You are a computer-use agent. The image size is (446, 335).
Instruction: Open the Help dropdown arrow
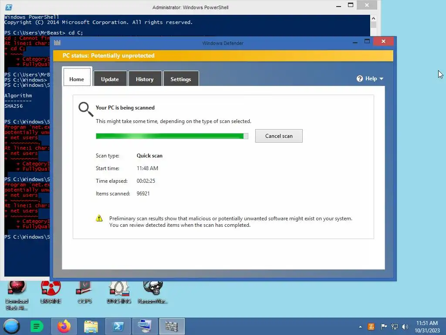(382, 79)
